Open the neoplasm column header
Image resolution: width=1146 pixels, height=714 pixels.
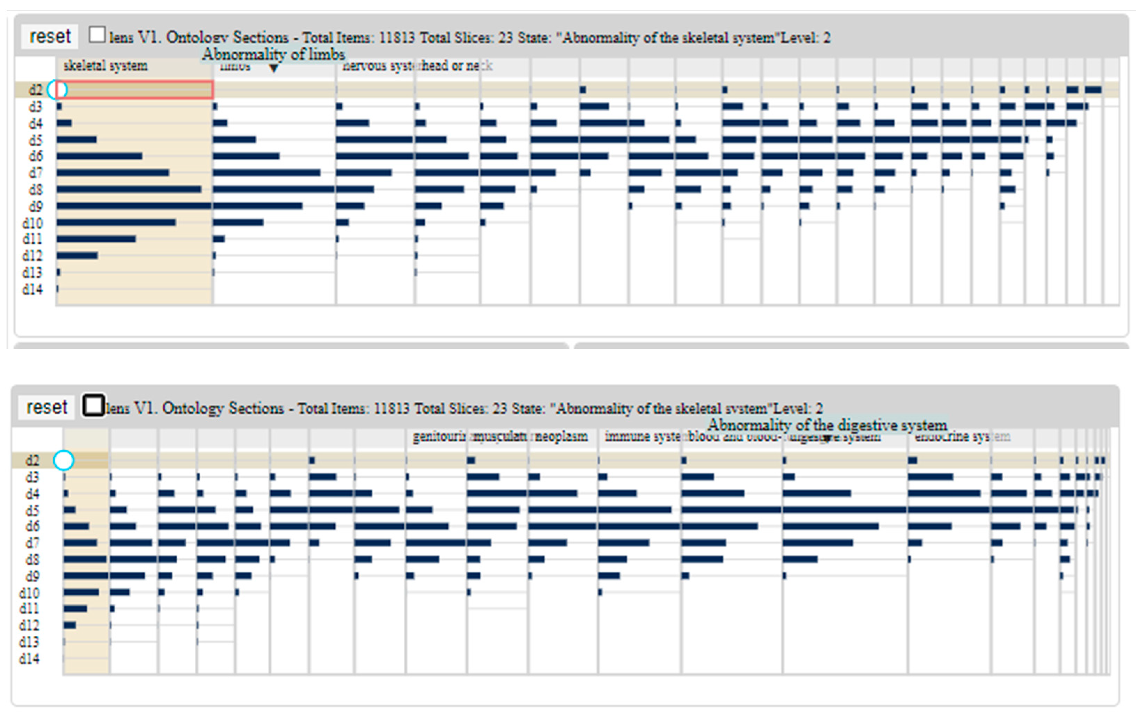coord(561,437)
